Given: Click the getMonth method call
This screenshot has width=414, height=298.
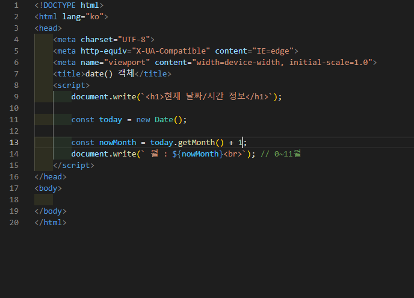Looking at the screenshot, I should (196, 143).
